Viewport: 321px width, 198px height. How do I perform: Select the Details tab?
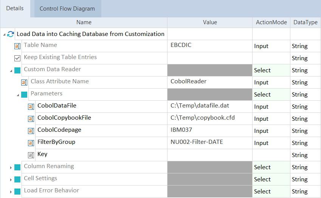15,8
